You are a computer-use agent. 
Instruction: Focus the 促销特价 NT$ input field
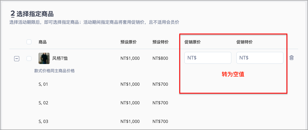tap(260, 58)
